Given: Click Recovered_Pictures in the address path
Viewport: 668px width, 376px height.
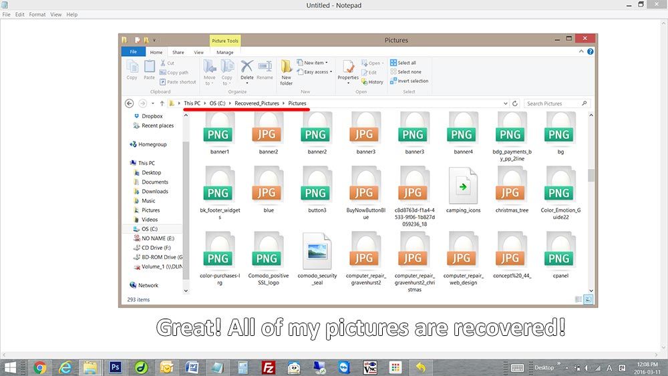Looking at the screenshot, I should click(257, 104).
